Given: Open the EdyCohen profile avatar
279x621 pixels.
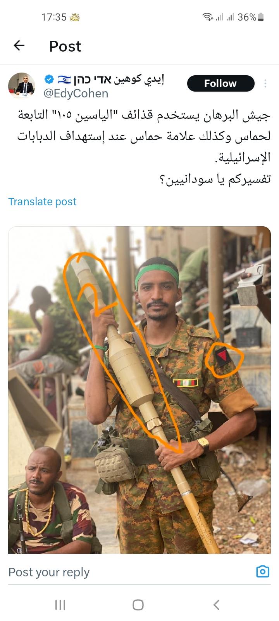Looking at the screenshot, I should point(22,85).
